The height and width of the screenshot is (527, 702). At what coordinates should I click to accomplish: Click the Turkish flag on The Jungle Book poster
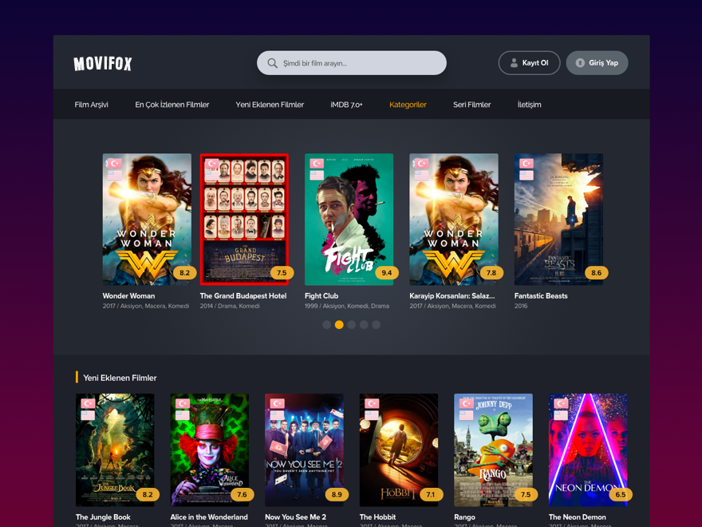pos(88,404)
